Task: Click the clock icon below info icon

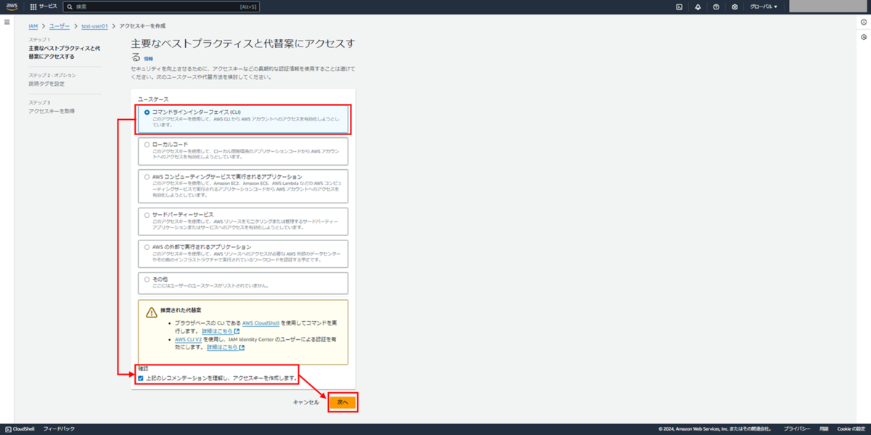Action: click(x=864, y=37)
